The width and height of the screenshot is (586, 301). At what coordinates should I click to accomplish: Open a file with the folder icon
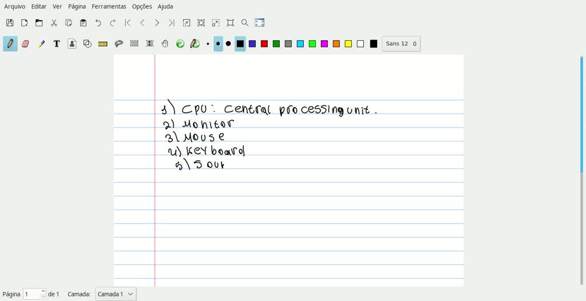coord(39,23)
